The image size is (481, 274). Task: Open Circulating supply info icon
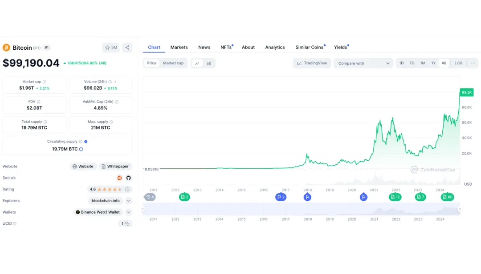(x=81, y=142)
